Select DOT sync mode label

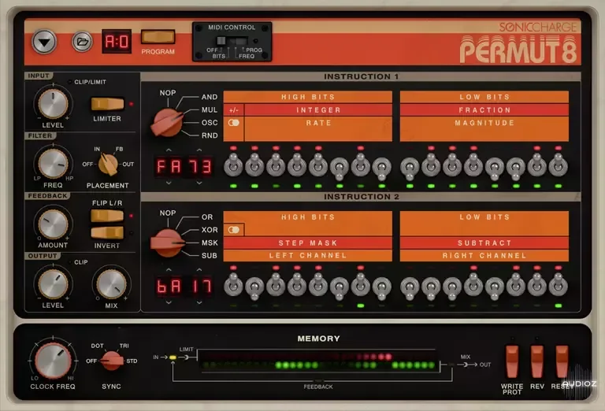[97, 346]
